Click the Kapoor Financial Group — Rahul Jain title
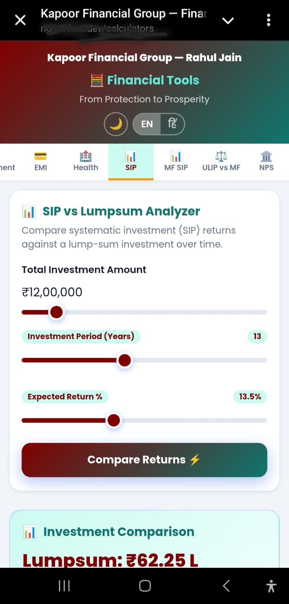The height and width of the screenshot is (604, 289). point(144,57)
